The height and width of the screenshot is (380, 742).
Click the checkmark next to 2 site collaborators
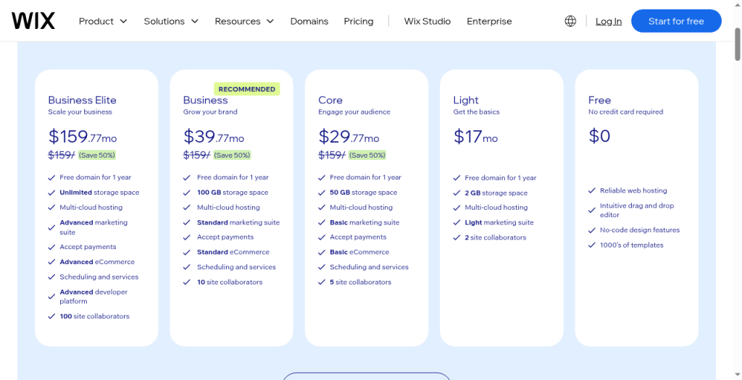click(x=457, y=237)
